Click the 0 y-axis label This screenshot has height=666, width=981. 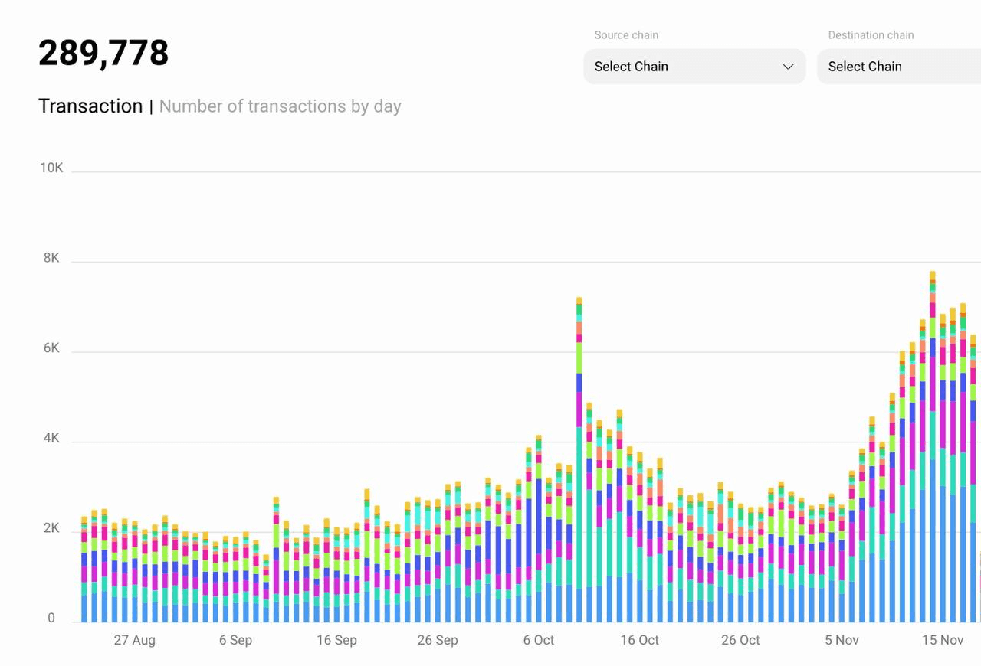51,619
